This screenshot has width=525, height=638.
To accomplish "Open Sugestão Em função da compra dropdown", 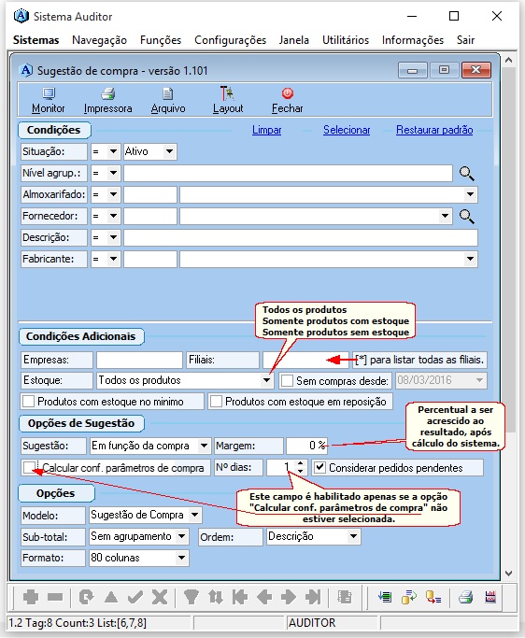I will pyautogui.click(x=204, y=446).
